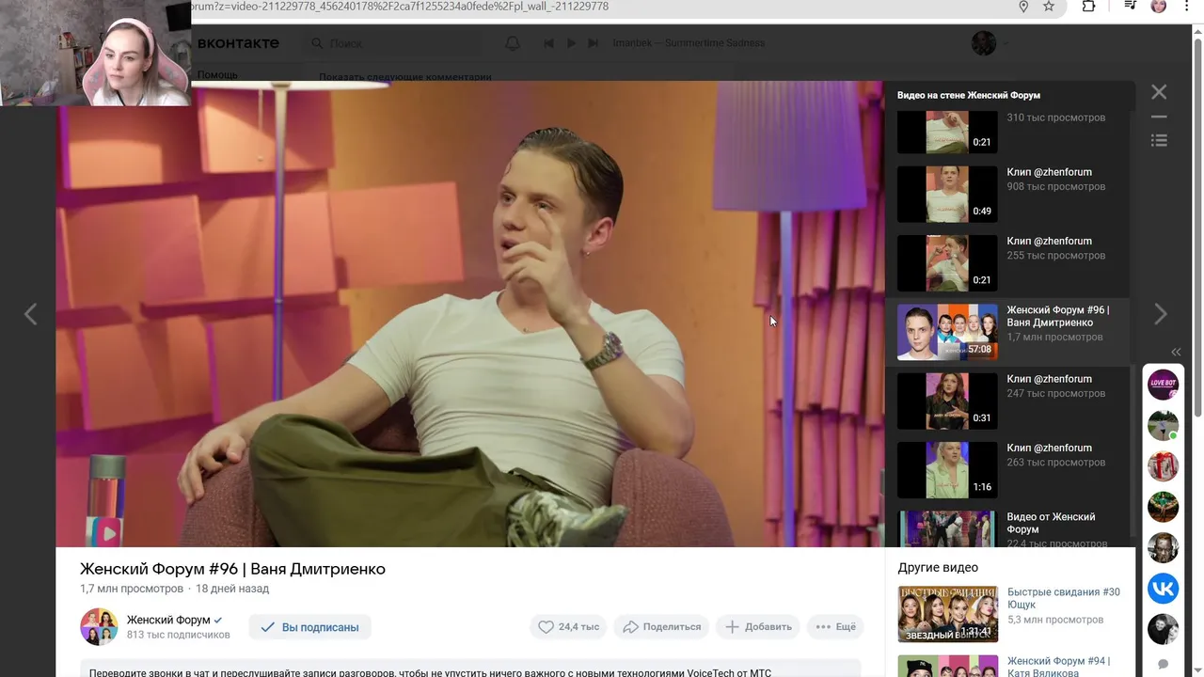Open the Ещё more options menu
The height and width of the screenshot is (677, 1204).
coord(835,627)
